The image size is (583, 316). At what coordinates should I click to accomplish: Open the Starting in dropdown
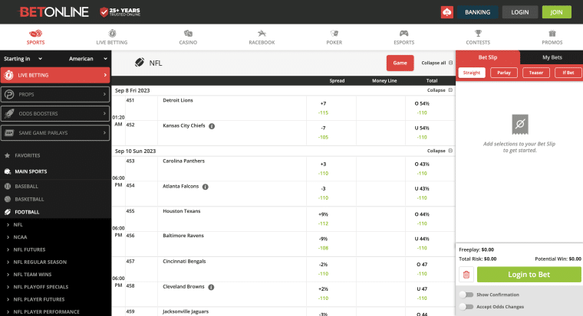pos(23,59)
